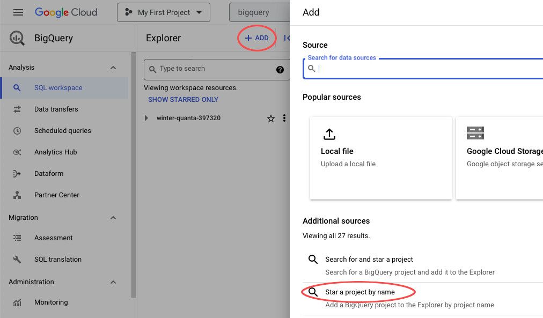Click SHOW STARRED ONLY link

[x=183, y=100]
